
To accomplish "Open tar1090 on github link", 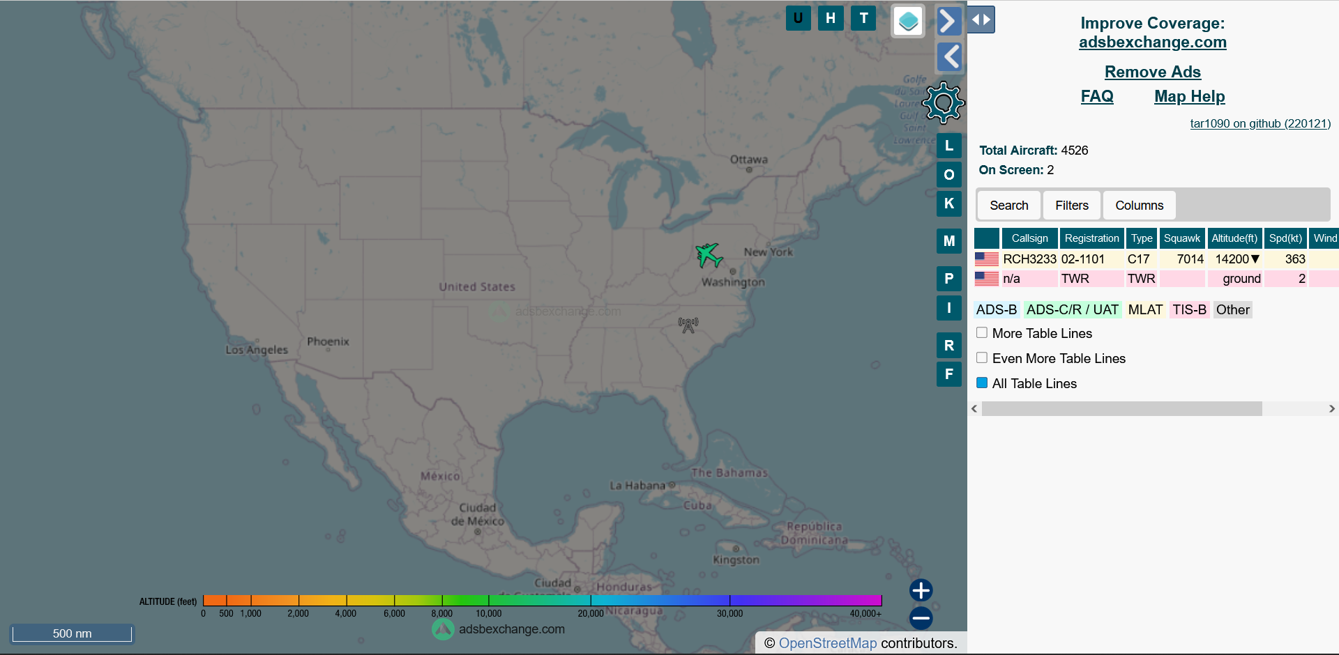I will coord(1259,123).
